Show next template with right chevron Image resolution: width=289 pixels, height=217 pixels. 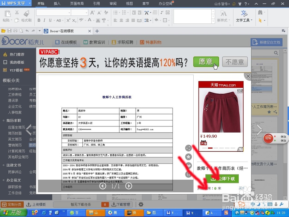click(260, 130)
